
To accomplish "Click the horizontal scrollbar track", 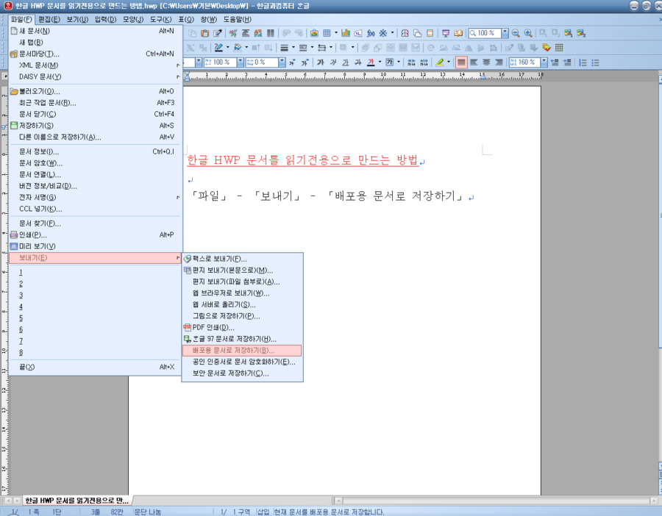I will coord(496,501).
